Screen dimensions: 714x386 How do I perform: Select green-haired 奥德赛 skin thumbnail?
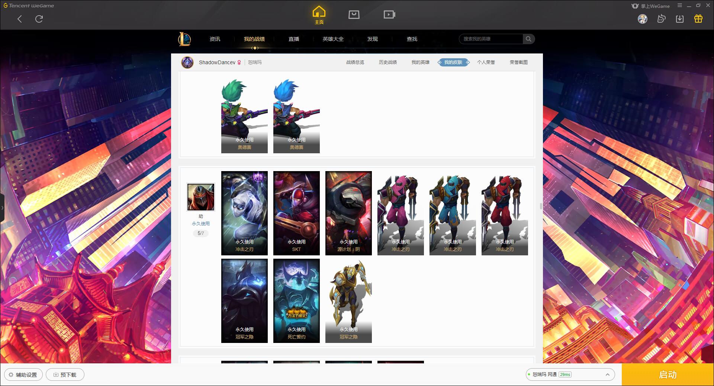pos(244,116)
